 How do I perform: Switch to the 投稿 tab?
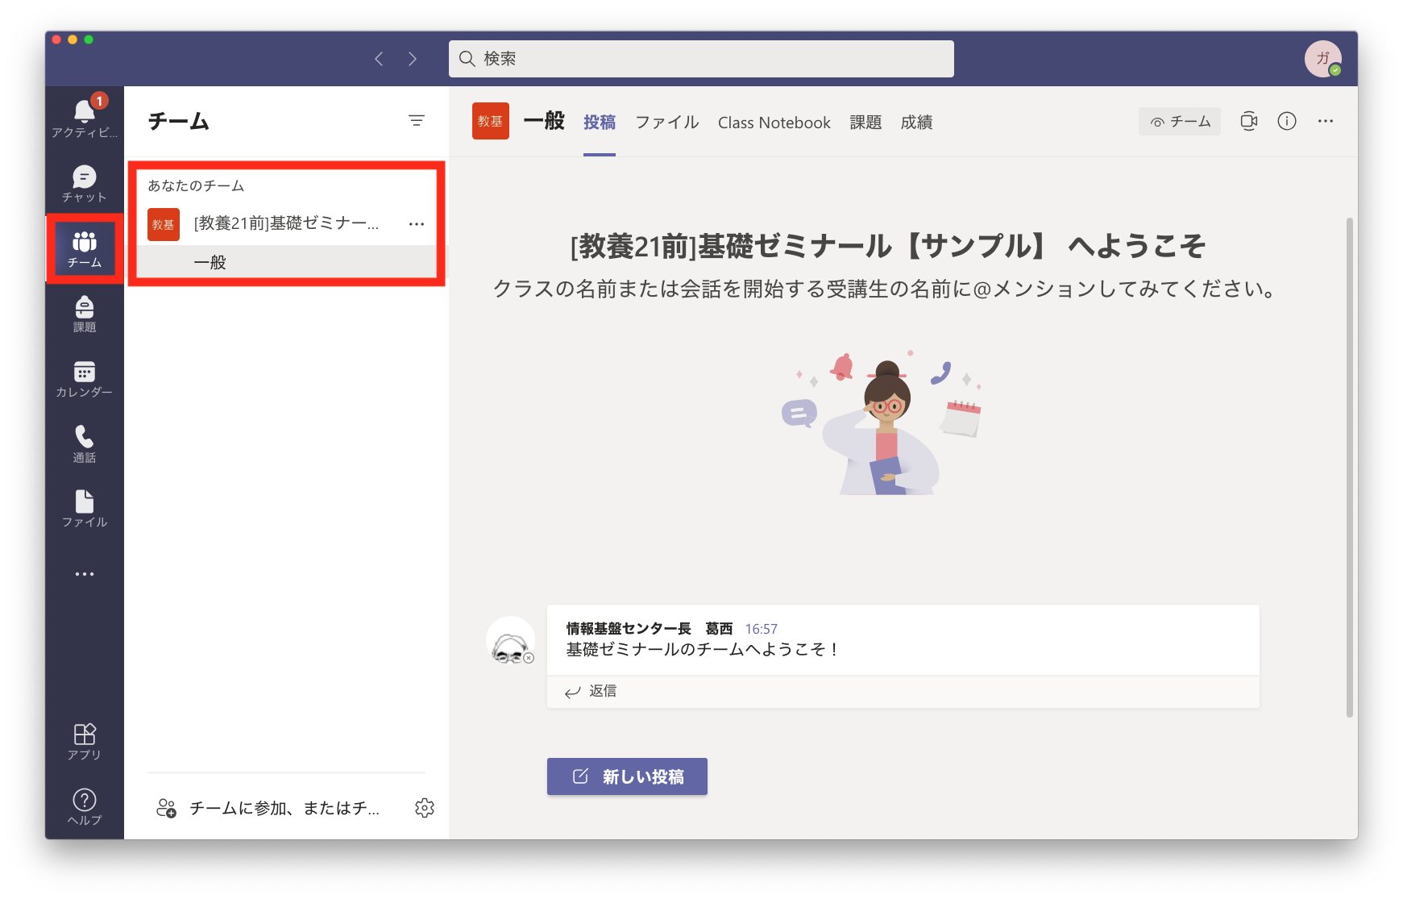[x=600, y=123]
